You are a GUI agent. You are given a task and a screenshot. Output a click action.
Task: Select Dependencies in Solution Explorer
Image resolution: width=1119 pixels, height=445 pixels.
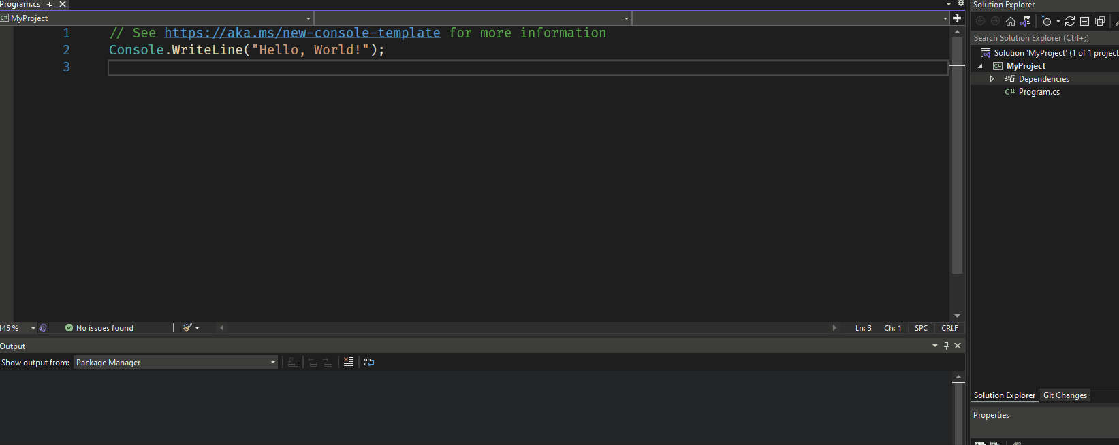tap(1043, 79)
